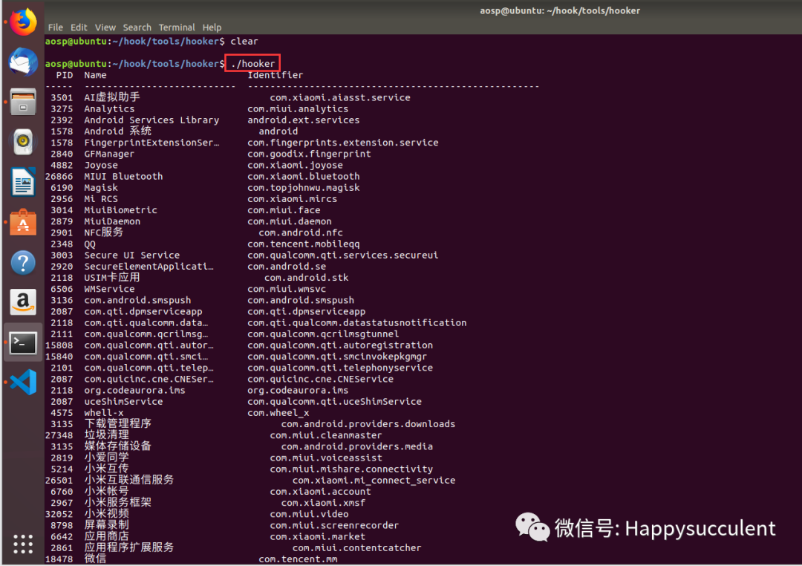Open the File menu
The height and width of the screenshot is (566, 802).
pyautogui.click(x=55, y=27)
